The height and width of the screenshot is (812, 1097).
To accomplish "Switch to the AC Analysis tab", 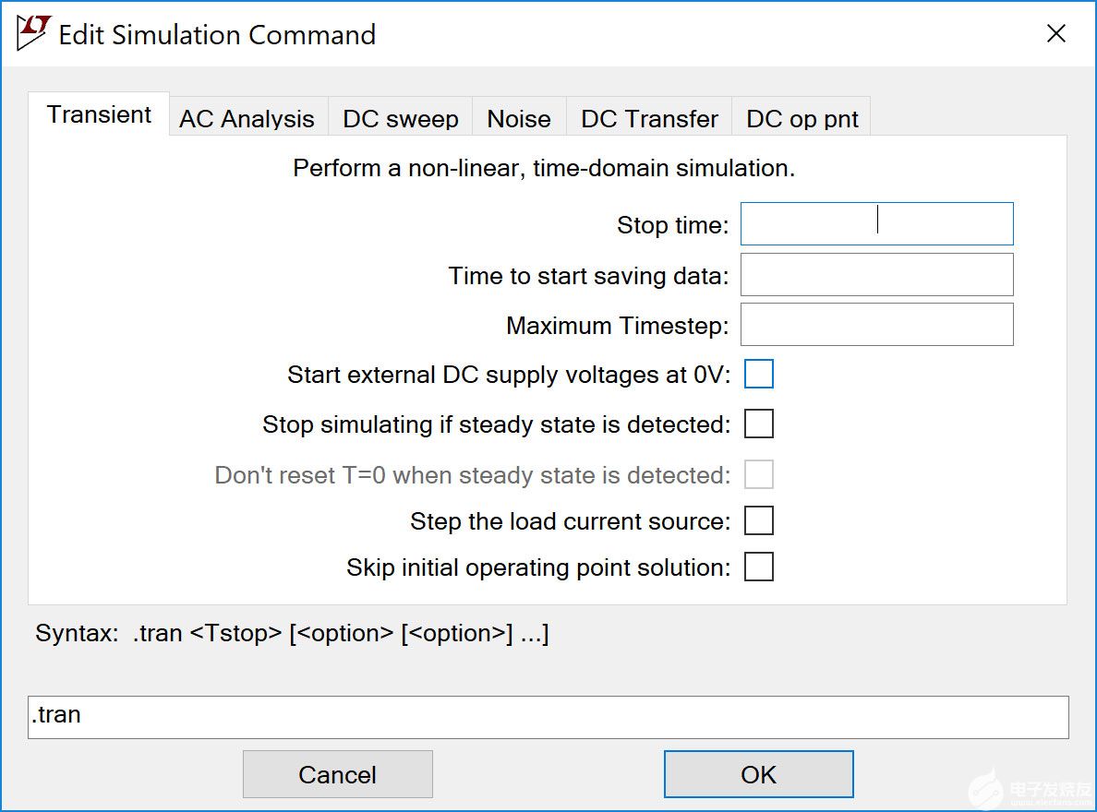I will [x=247, y=119].
